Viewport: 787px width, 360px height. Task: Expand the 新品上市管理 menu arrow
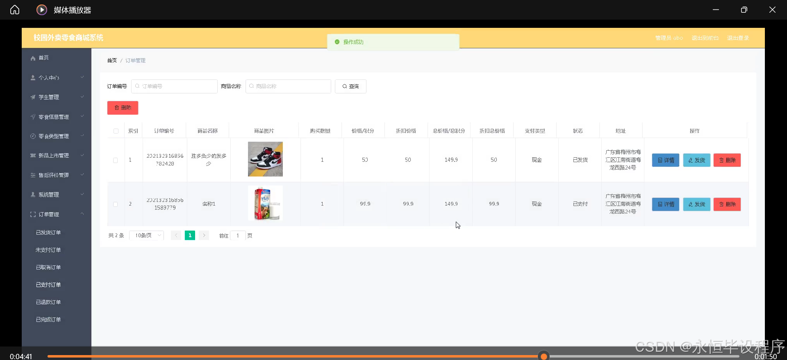tap(82, 156)
